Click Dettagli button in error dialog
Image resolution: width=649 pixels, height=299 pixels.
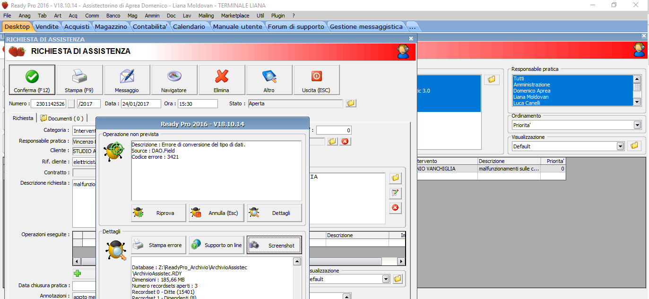coord(274,213)
